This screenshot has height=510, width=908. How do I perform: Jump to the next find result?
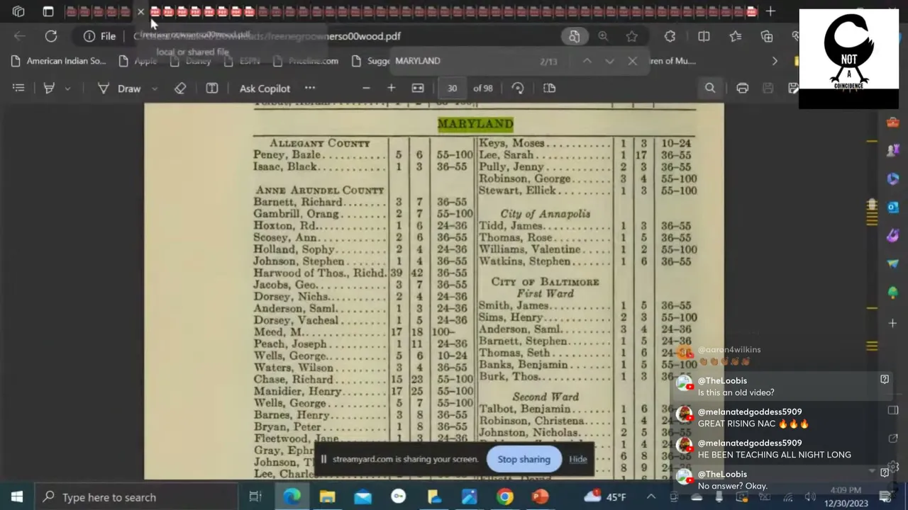point(609,61)
